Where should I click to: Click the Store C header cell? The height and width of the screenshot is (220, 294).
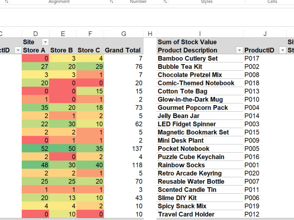(90, 50)
